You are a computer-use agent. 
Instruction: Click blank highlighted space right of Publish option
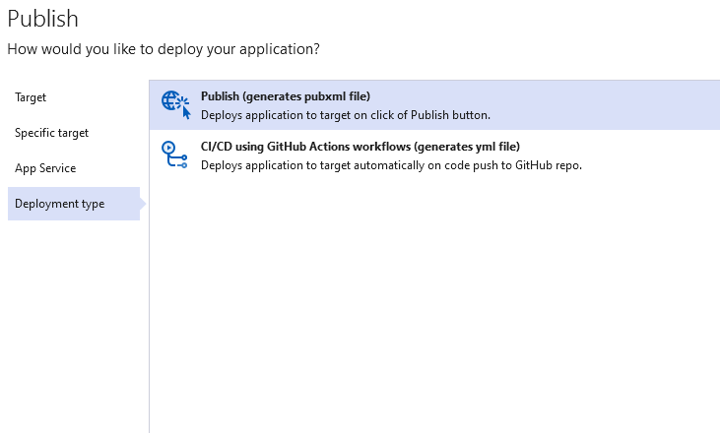(x=606, y=105)
